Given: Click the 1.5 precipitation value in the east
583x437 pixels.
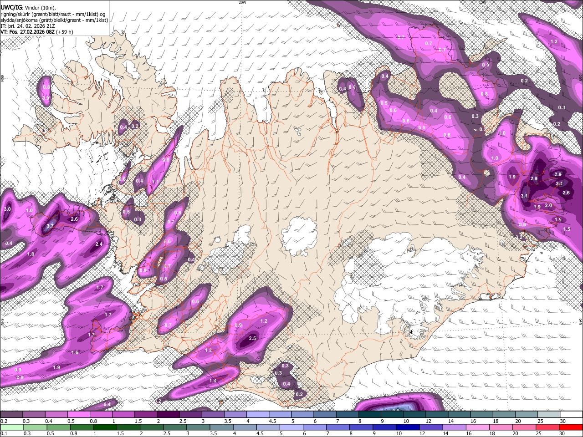Looking at the screenshot, I should 567,229.
